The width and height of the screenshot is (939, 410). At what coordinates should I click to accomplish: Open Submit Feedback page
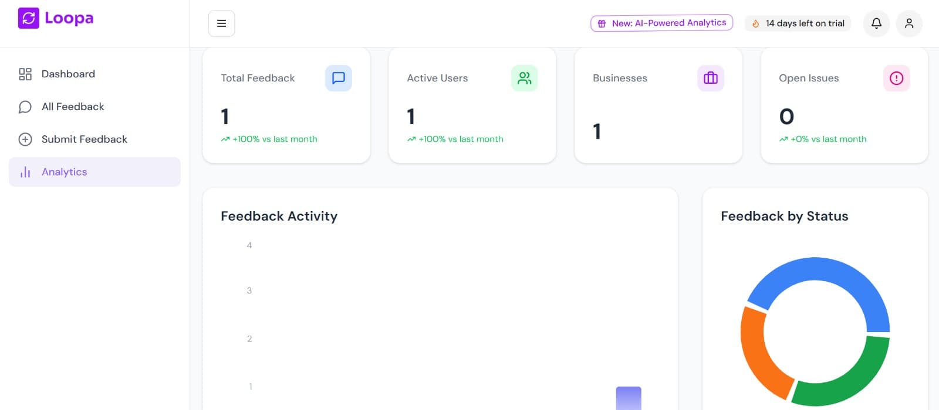[94, 139]
